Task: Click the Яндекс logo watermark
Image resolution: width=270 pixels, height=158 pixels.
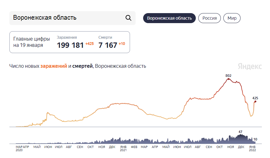Action: click(x=249, y=67)
